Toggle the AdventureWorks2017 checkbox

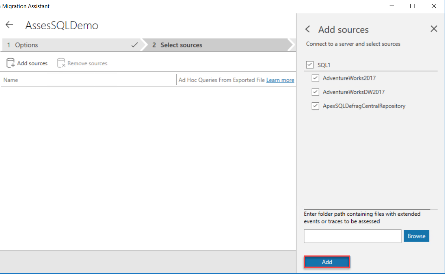(315, 78)
